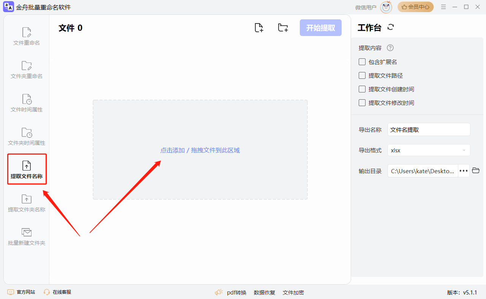The height and width of the screenshot is (299, 486).
Task: Click the megaphone icon in footer
Action: tap(219, 292)
